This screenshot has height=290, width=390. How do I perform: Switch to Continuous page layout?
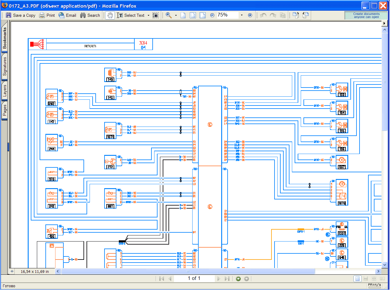tap(366, 278)
